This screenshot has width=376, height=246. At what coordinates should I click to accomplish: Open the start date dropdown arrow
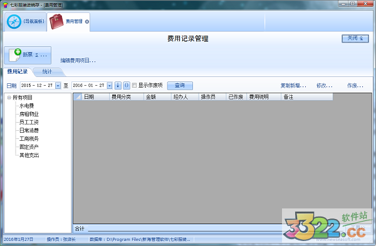(x=58, y=86)
